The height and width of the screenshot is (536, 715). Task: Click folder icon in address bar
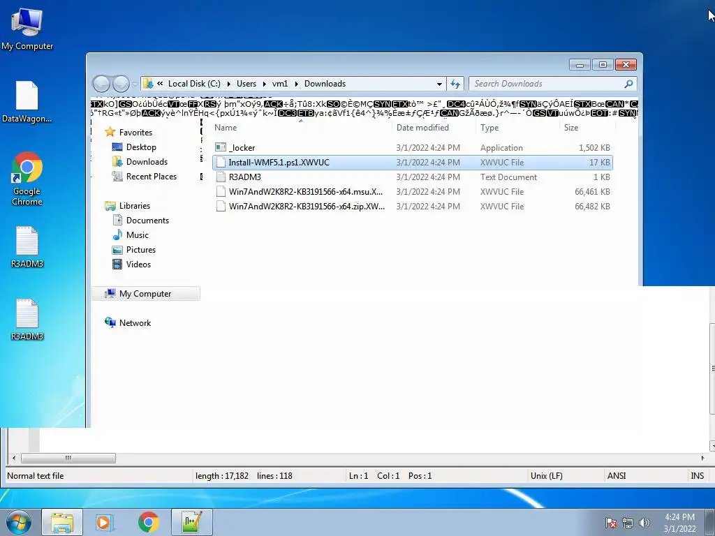pos(148,84)
